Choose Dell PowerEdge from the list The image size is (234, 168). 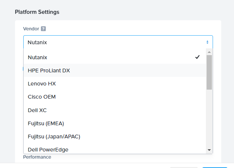(x=48, y=149)
